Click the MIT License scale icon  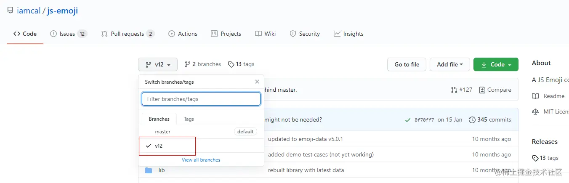click(535, 111)
